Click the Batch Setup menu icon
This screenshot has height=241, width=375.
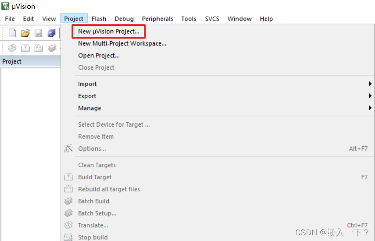tap(68, 213)
